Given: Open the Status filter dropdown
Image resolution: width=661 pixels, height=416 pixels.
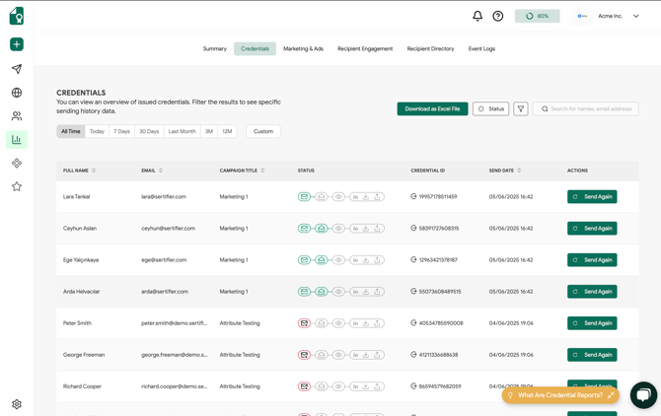Looking at the screenshot, I should 490,108.
